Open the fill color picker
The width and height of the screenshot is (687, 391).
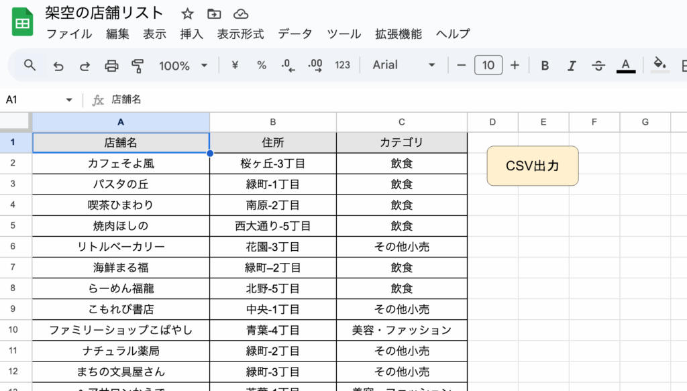pyautogui.click(x=659, y=65)
